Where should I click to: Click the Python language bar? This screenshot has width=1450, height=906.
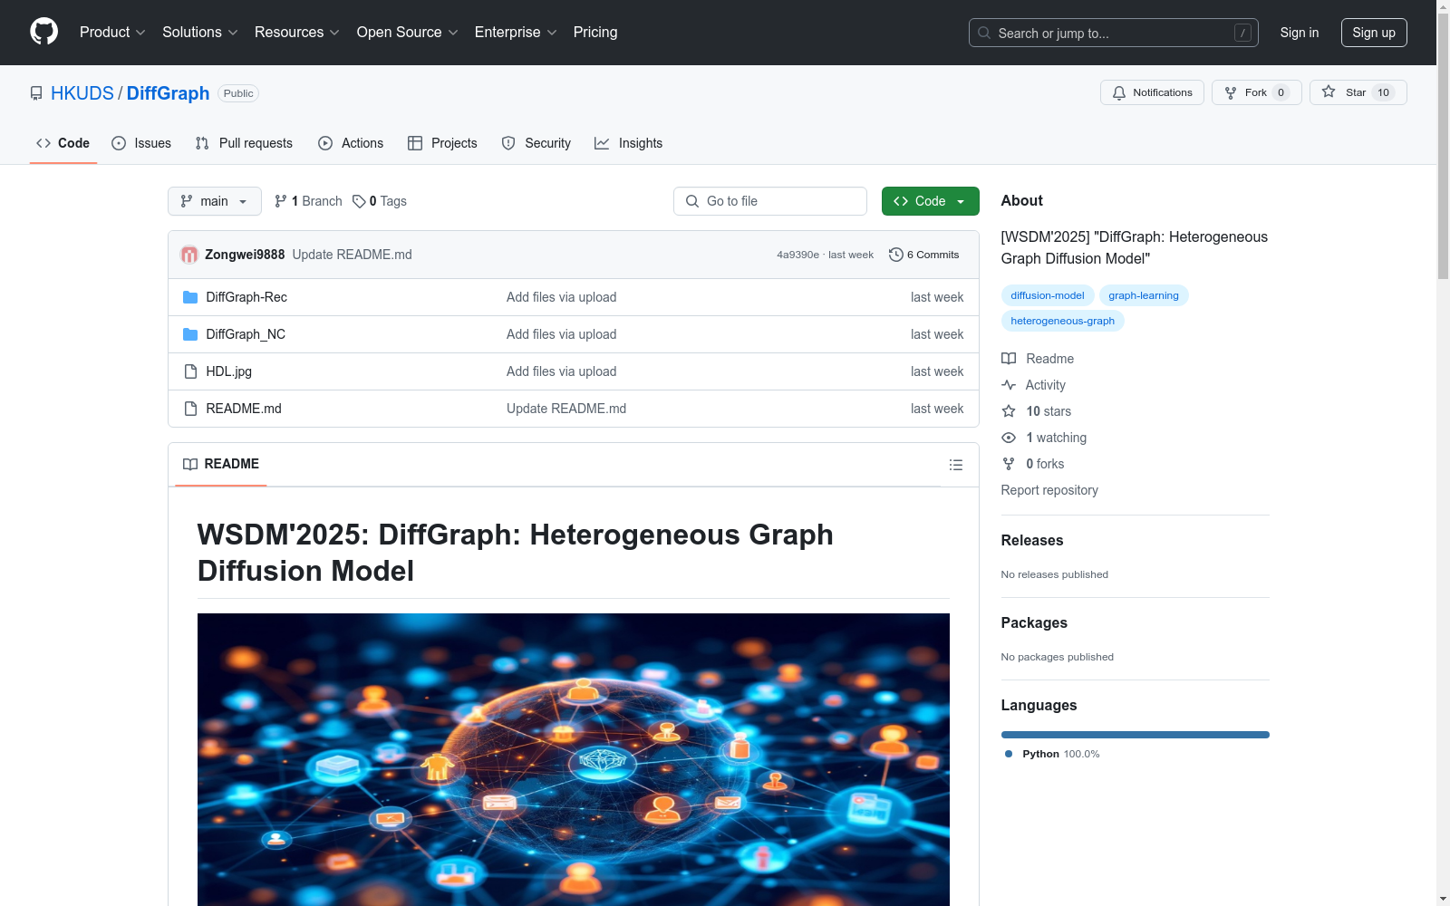point(1135,735)
